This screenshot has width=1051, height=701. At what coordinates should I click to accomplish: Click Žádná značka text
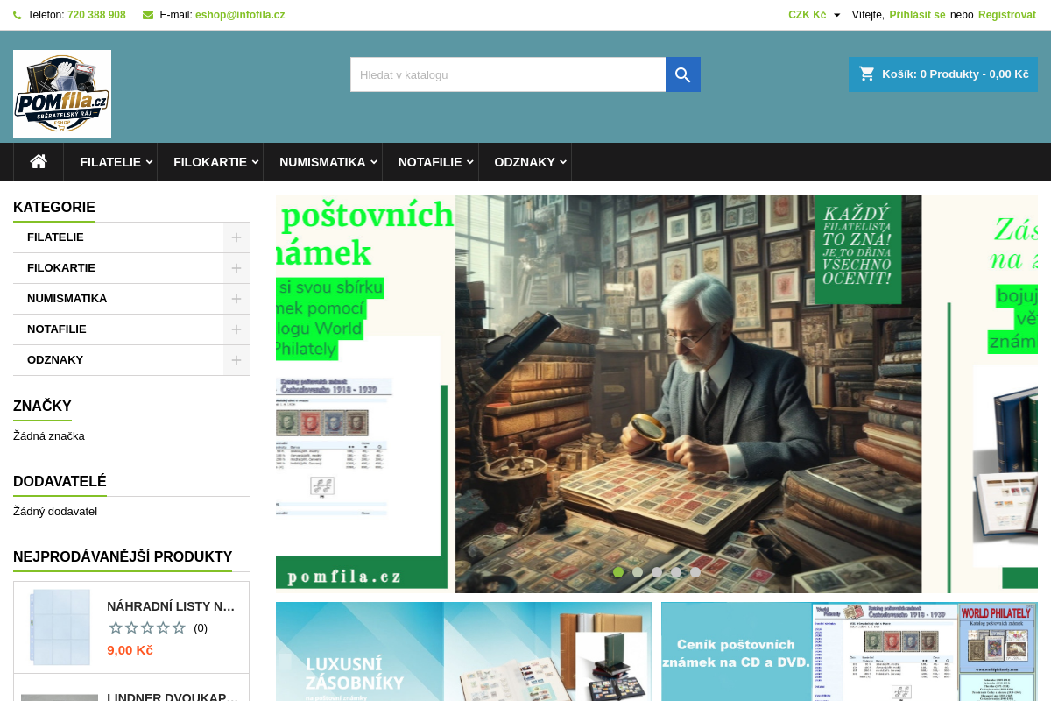point(49,436)
